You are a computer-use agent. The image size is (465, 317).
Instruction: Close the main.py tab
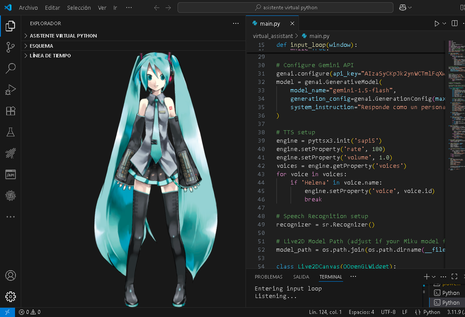(292, 23)
